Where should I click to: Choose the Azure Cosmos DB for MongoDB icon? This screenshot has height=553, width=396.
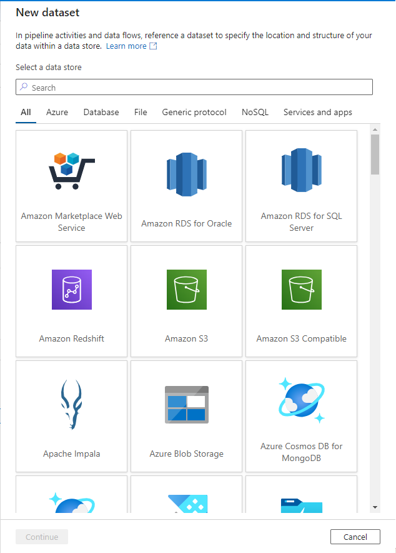click(301, 400)
